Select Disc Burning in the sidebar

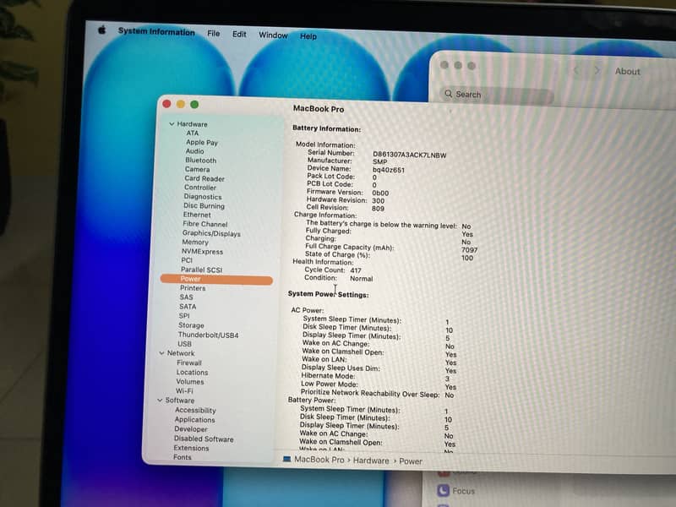pos(204,205)
